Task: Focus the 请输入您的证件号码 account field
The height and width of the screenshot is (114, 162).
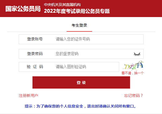Action: (81, 39)
